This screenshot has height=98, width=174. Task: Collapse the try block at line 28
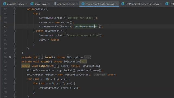14,14
